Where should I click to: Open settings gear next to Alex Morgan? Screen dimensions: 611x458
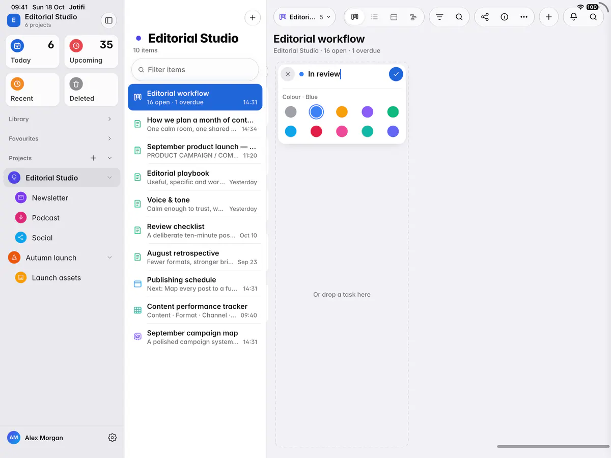tap(113, 438)
